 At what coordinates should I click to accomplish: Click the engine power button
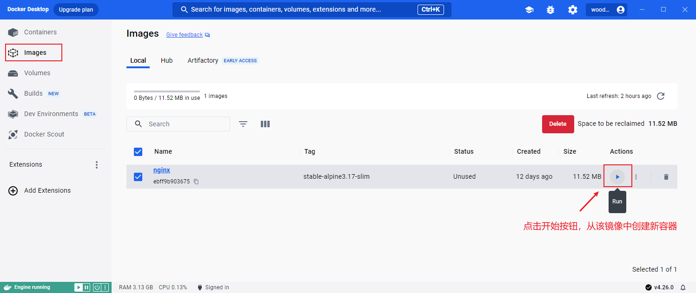tap(97, 287)
